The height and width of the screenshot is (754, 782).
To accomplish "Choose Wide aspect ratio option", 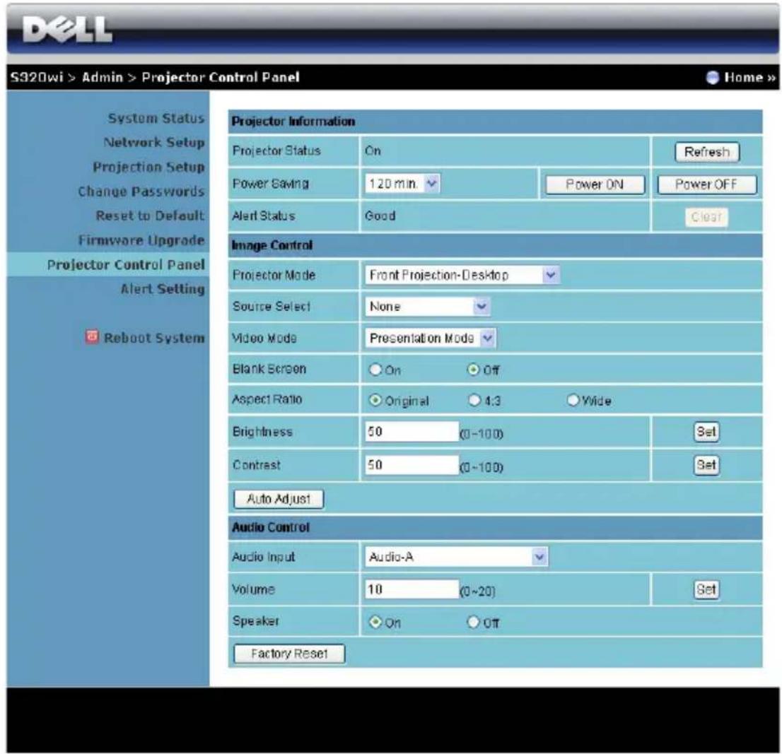I will point(573,400).
